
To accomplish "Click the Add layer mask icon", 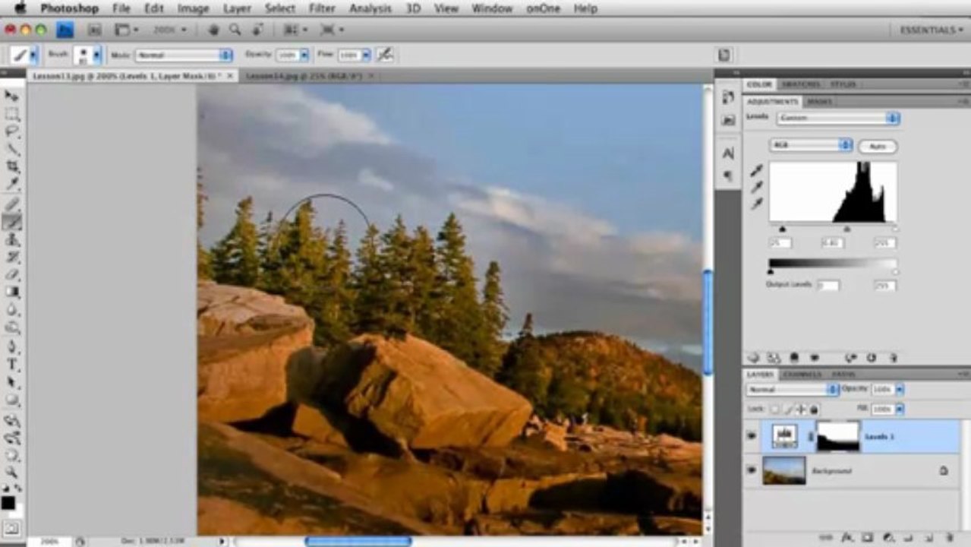I will tap(866, 538).
